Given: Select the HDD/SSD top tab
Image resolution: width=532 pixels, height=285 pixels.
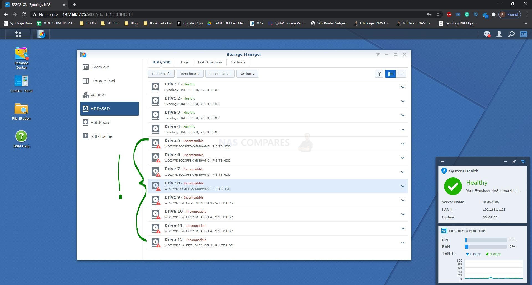Looking at the screenshot, I should pos(162,62).
